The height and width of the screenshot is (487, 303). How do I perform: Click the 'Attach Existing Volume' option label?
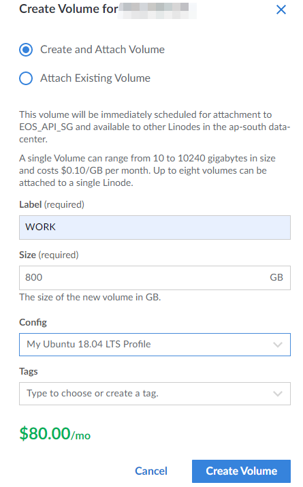pos(95,78)
